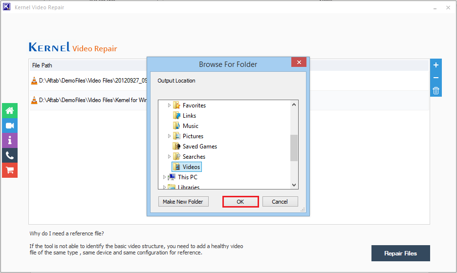457x273 pixels.
Task: Click the folder tree scroll down arrow
Action: click(x=294, y=185)
